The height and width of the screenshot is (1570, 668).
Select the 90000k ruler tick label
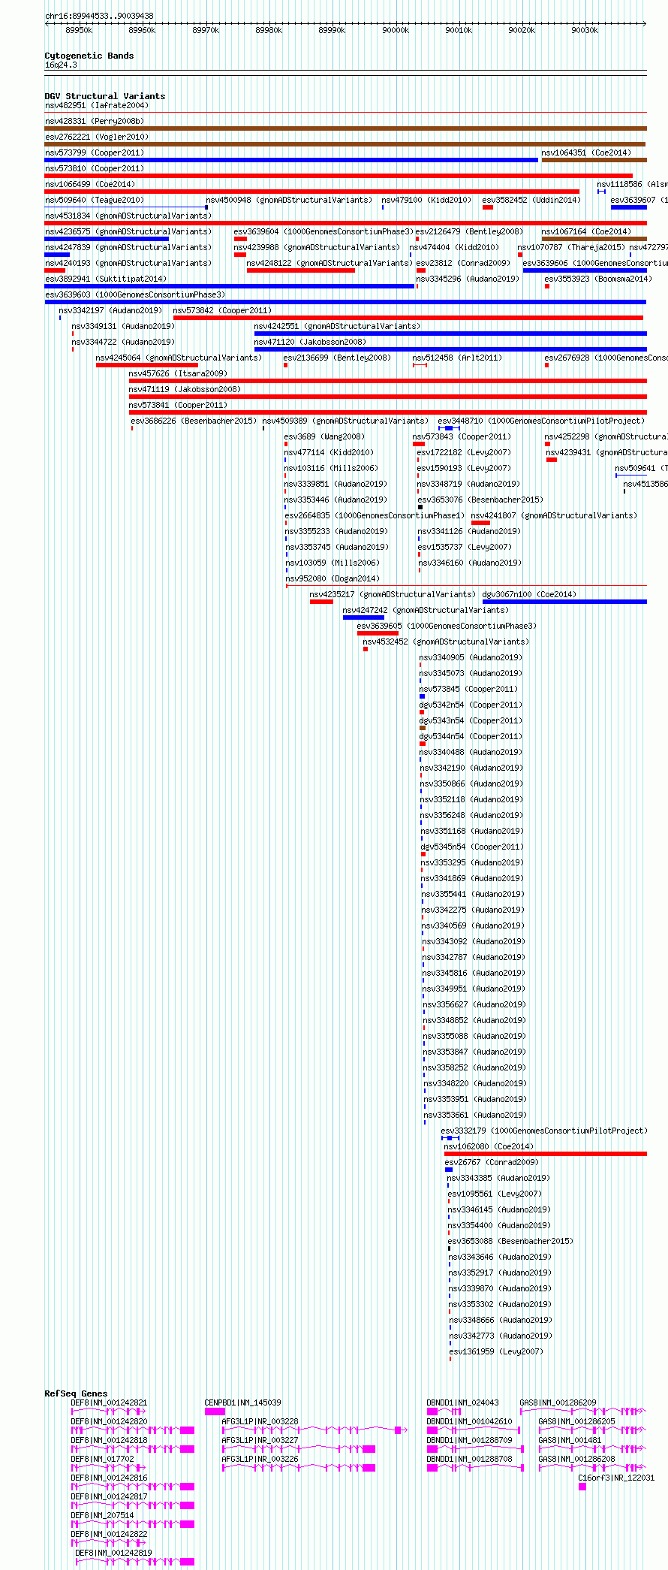396,31
